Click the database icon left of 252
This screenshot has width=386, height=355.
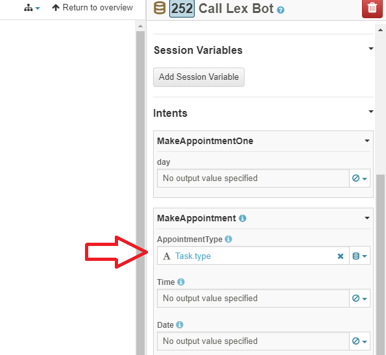(x=160, y=7)
